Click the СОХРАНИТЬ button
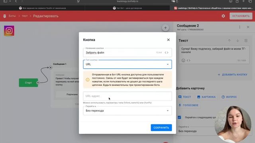This screenshot has height=143, width=255. (x=161, y=128)
